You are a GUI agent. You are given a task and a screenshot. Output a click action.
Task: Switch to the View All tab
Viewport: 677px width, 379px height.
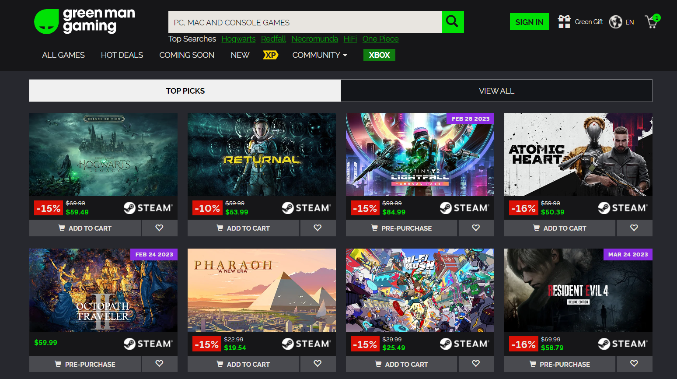click(x=496, y=91)
